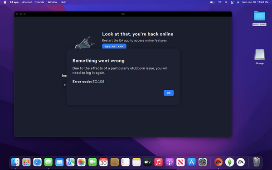
Task: Open Apple TV from the dock
Action: point(147,162)
